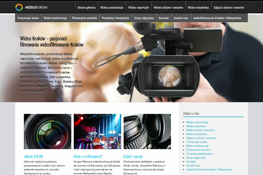Go to Wideo prezentacje in top menu
263x175 pixels.
coord(111,8)
